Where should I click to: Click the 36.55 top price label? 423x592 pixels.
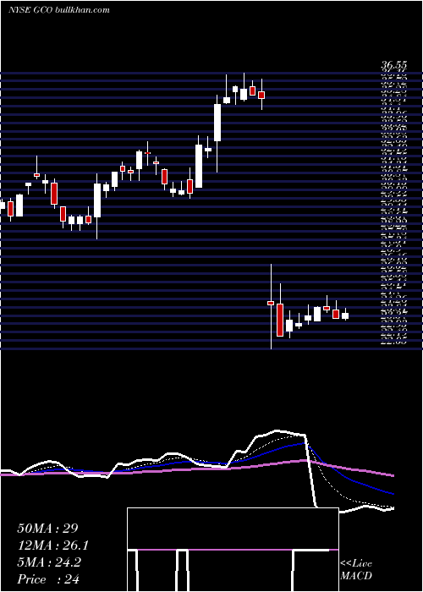393,66
